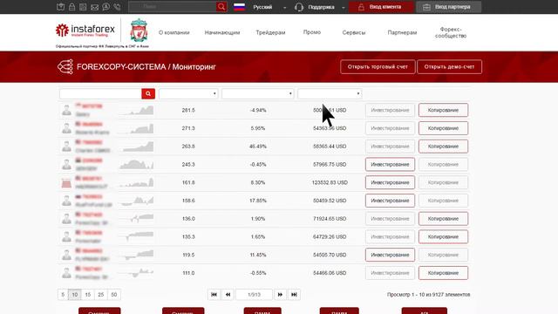Click Копирование in the 271.3 row
This screenshot has width=558, height=314.
point(443,128)
